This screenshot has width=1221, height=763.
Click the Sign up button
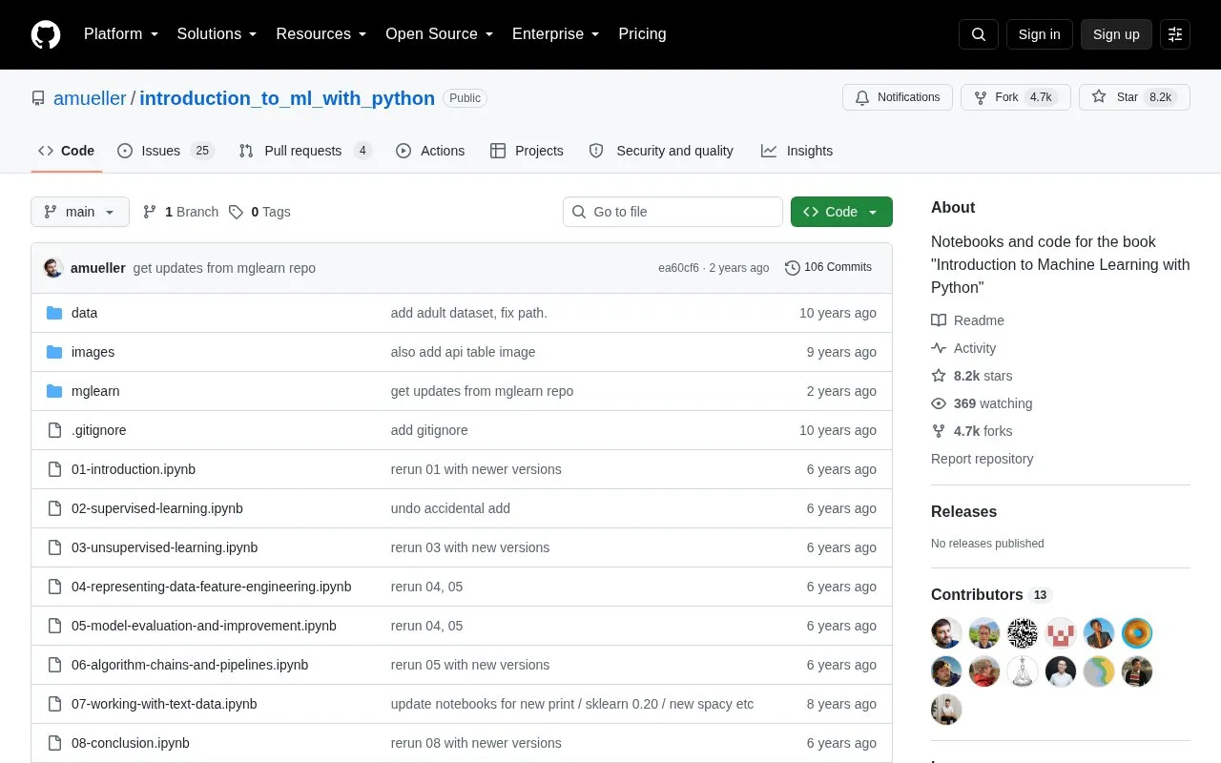(1116, 34)
